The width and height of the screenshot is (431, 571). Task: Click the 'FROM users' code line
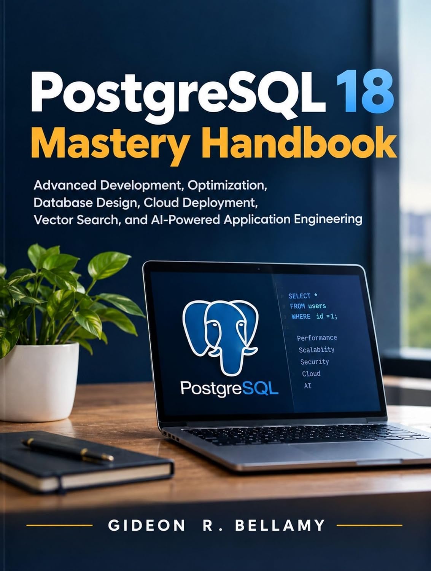coord(308,306)
